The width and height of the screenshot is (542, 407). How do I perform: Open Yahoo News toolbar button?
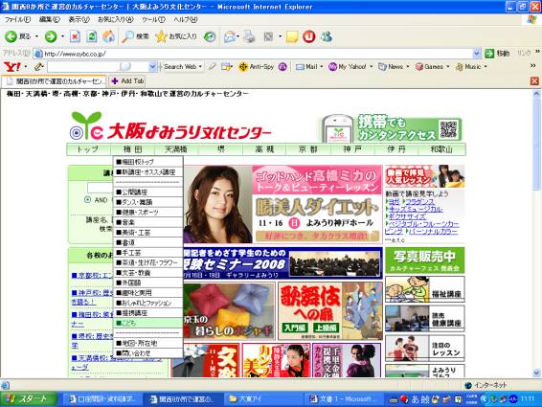(x=391, y=66)
